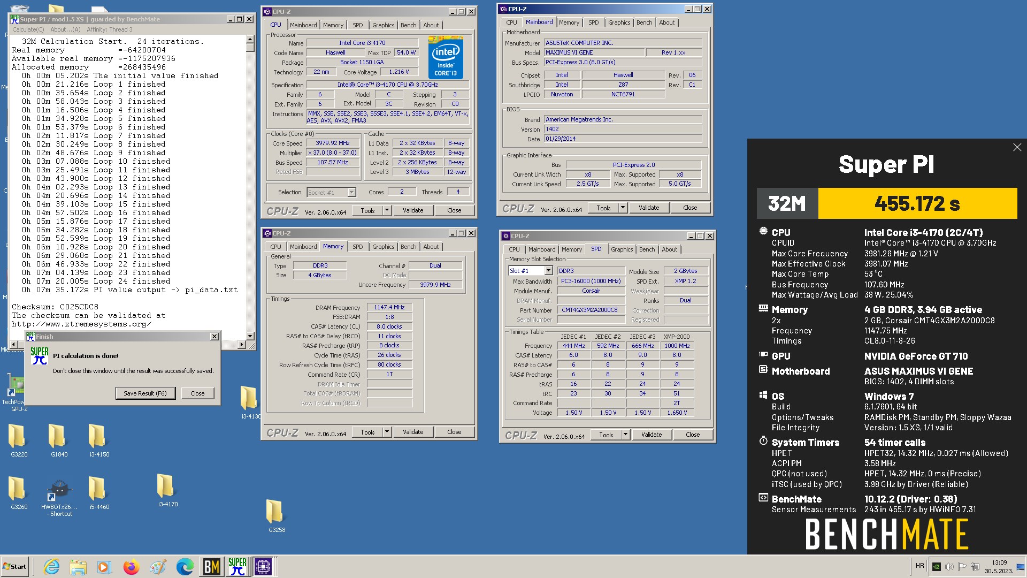
Task: Click the MAXIMUS VI GENE model field
Action: (x=594, y=52)
